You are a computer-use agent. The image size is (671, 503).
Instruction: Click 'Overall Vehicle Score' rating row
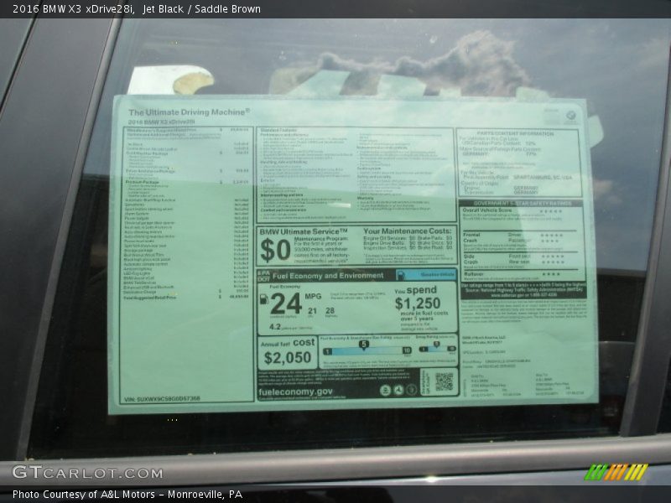[512, 211]
